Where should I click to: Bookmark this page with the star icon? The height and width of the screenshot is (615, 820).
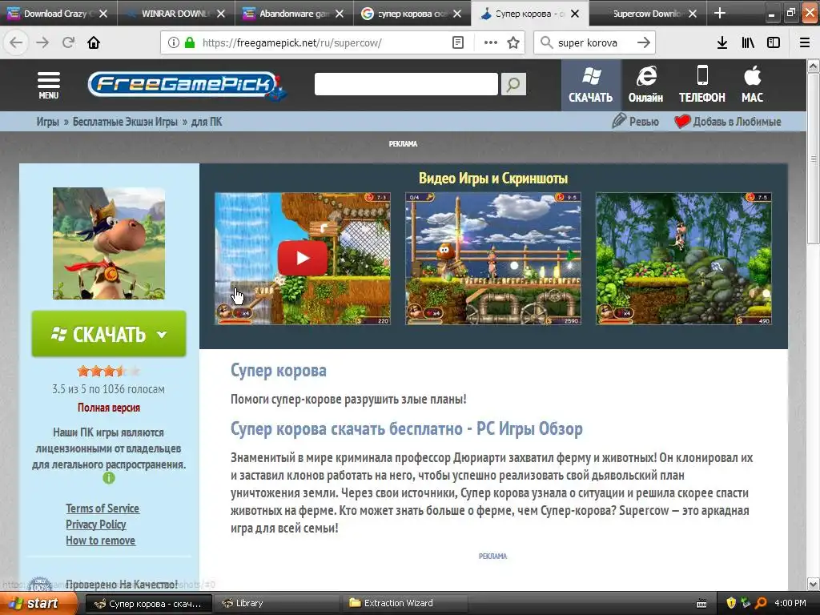[x=513, y=42]
